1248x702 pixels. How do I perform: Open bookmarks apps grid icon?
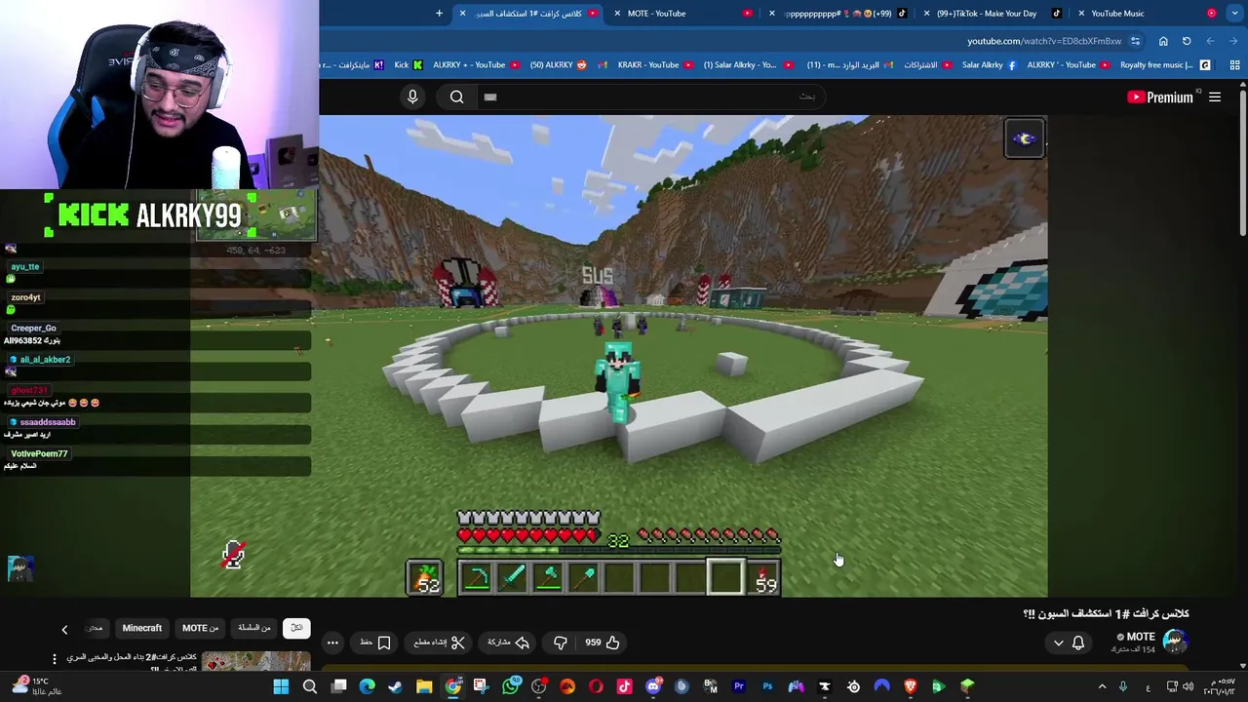(1234, 65)
